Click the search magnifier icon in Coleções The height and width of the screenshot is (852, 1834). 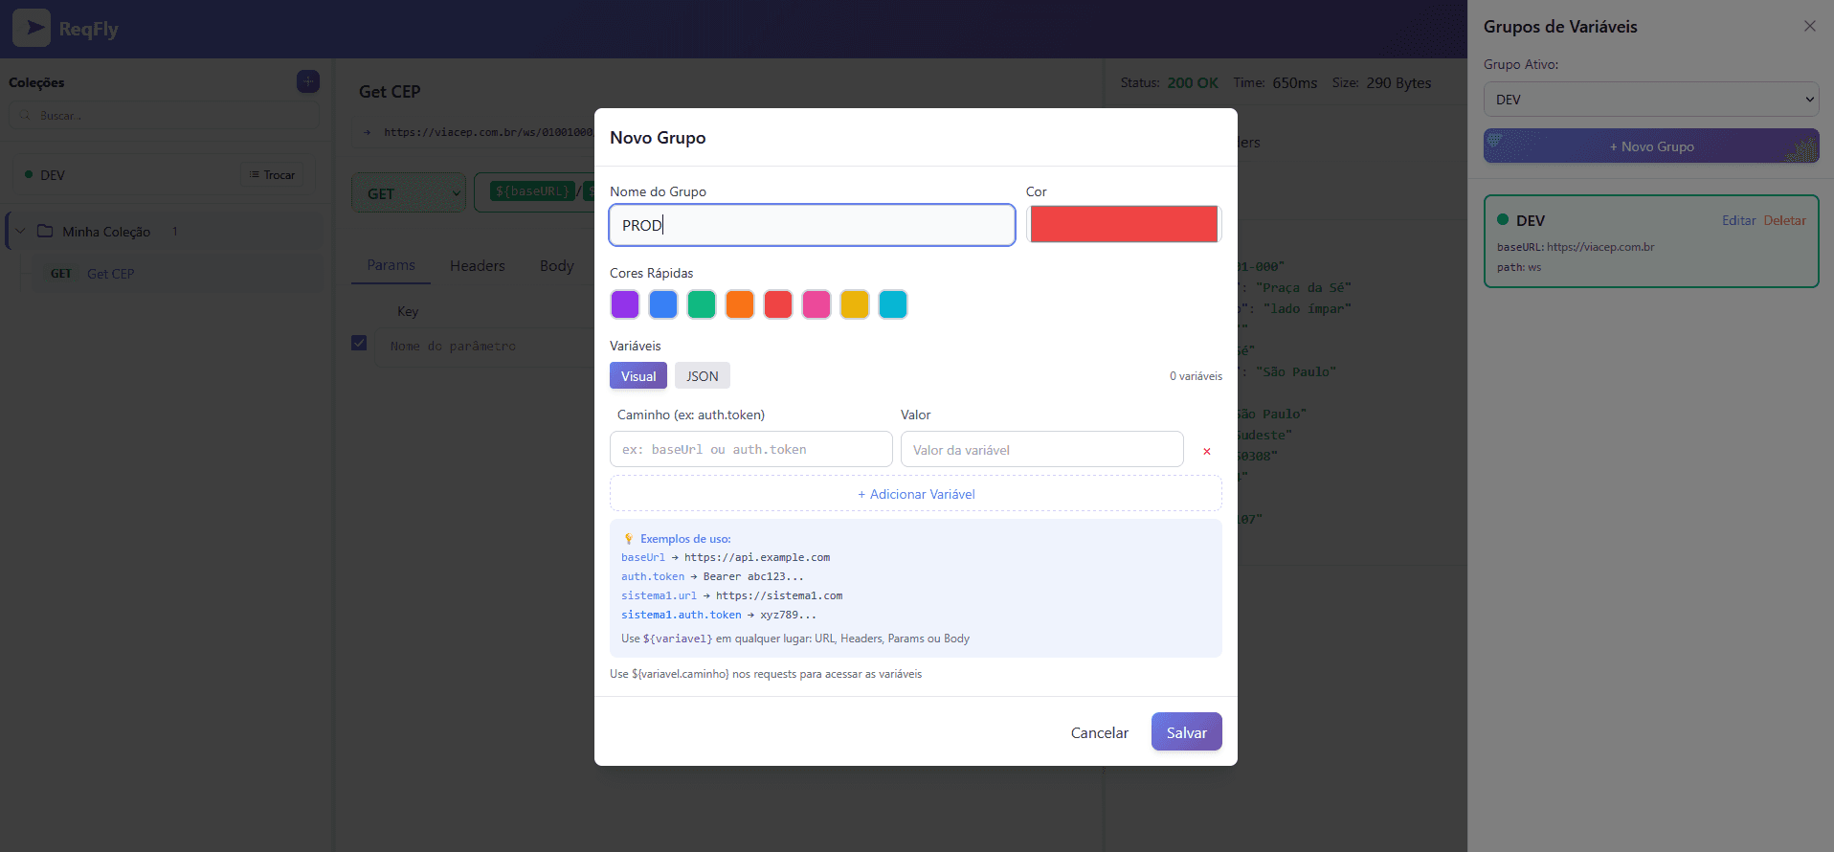pos(26,115)
